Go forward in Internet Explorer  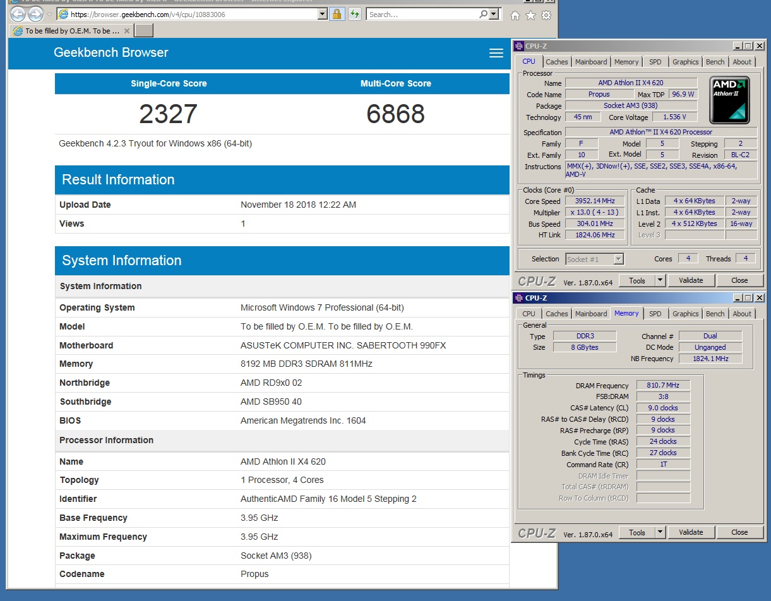tap(36, 14)
